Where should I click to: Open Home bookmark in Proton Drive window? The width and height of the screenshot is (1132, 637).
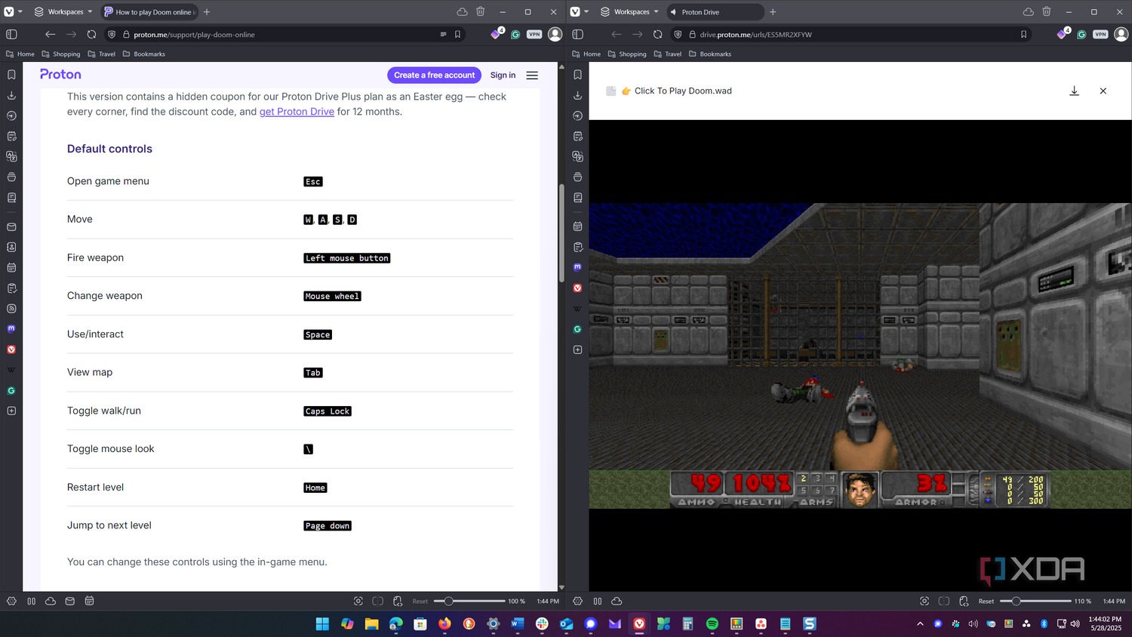pos(586,54)
